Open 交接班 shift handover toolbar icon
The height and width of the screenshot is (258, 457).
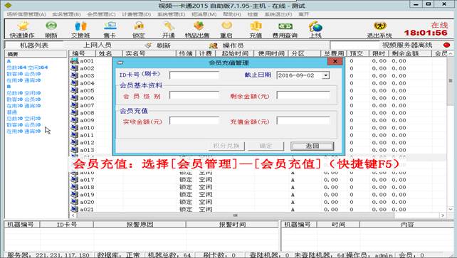[80, 29]
